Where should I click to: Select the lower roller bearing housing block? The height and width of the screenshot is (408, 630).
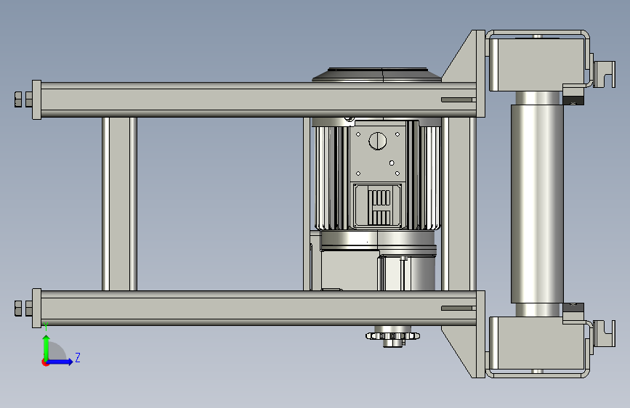click(x=537, y=343)
